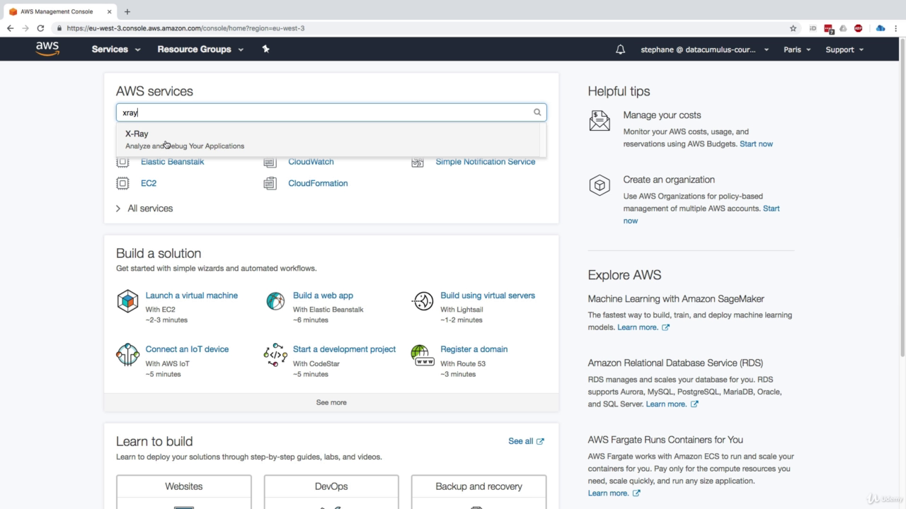Click Start now under Manage your costs
The width and height of the screenshot is (906, 509).
(x=756, y=144)
